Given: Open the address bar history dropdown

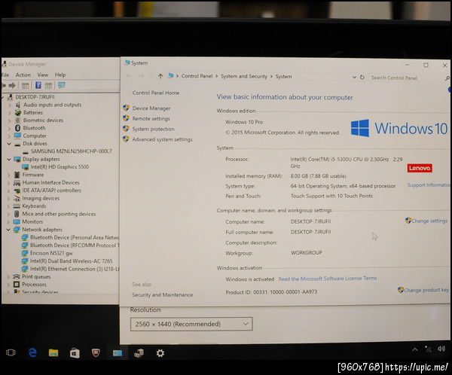Looking at the screenshot, I should coord(354,78).
